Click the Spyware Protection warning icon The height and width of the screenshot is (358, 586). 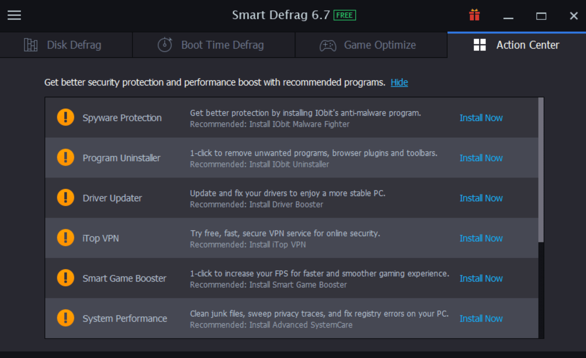tap(65, 117)
